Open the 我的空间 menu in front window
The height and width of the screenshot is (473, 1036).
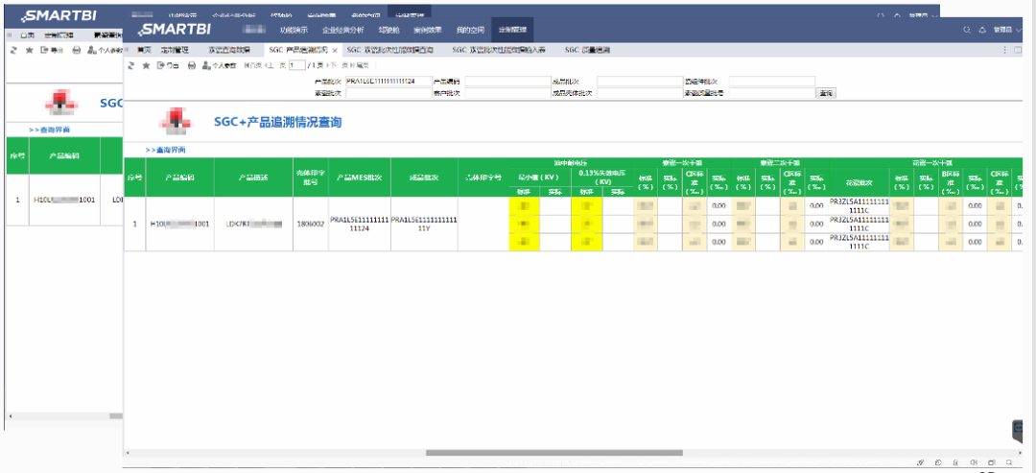pos(468,30)
